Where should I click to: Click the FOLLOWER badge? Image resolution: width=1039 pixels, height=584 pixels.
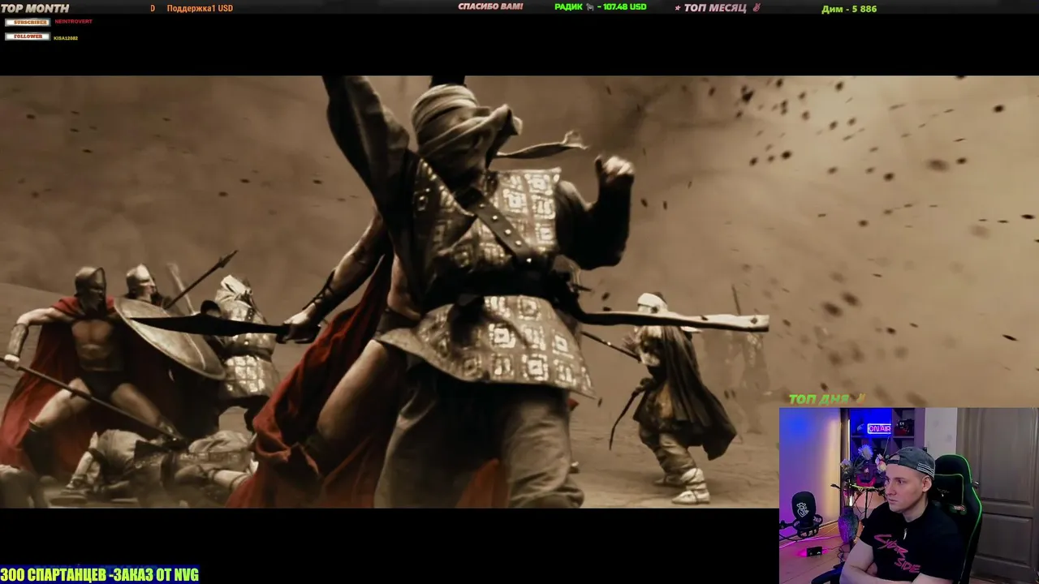coord(28,36)
